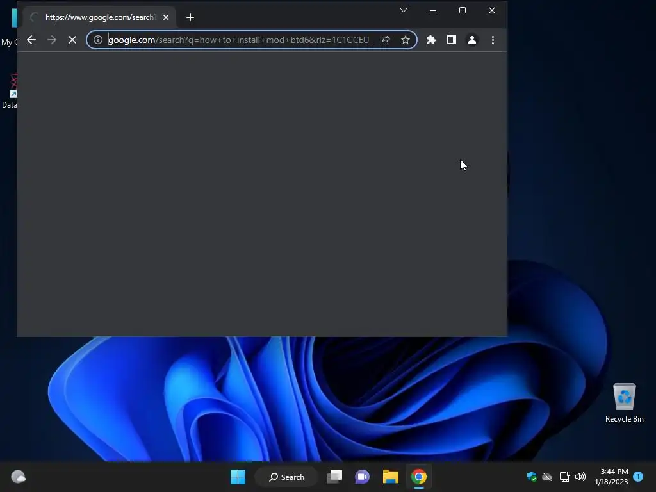Maximize the Chrome window
Screen dimensions: 656x492
[463, 10]
